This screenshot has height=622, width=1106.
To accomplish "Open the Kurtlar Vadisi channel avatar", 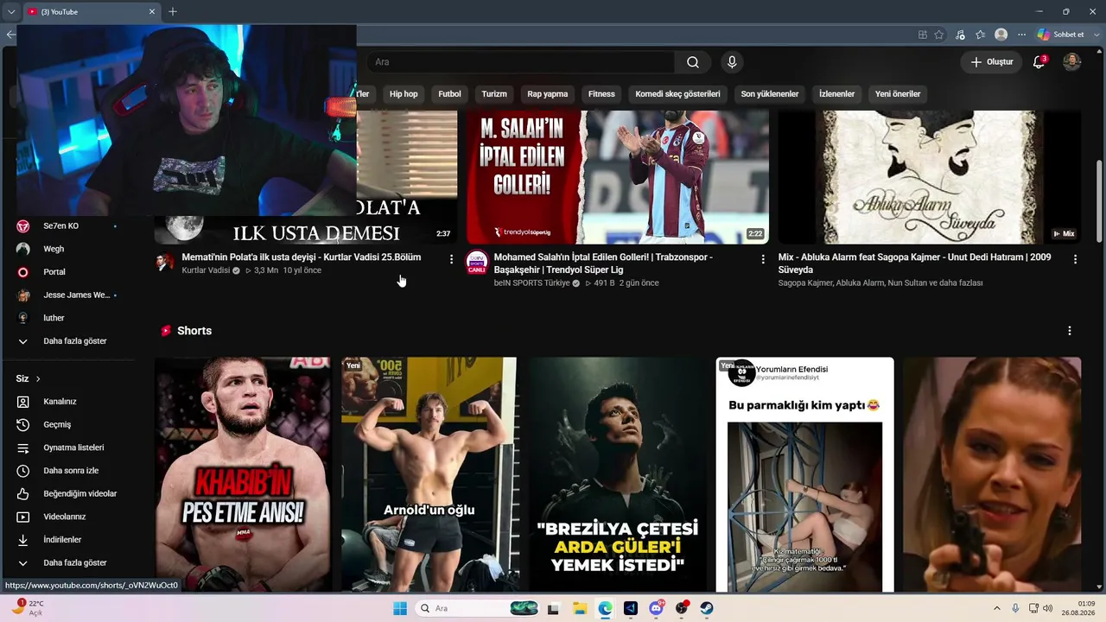I will tap(165, 262).
